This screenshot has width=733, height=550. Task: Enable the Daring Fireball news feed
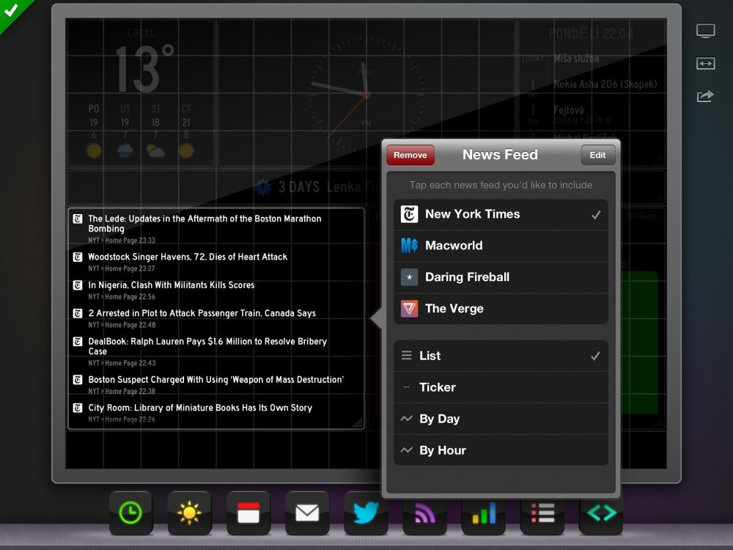point(501,277)
